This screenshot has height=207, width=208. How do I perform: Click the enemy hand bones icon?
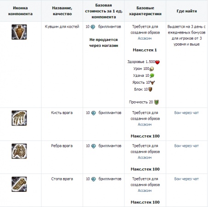coord(19,118)
